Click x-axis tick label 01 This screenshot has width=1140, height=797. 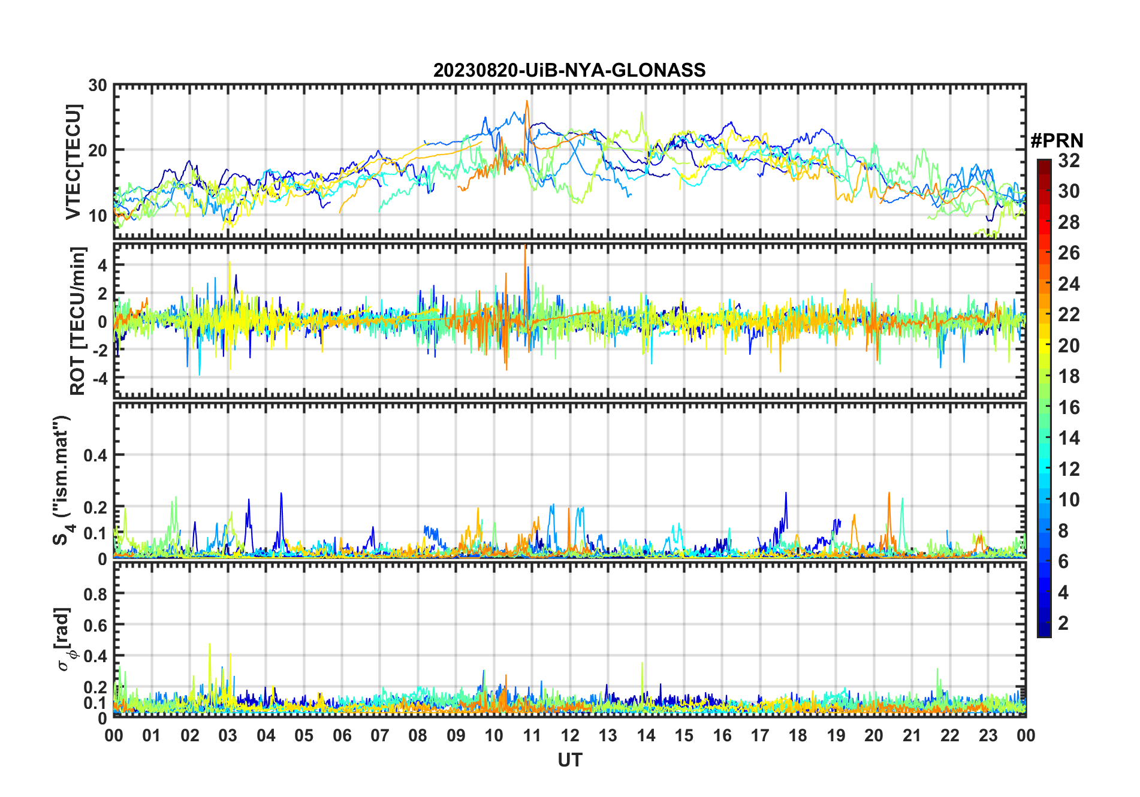coord(152,735)
